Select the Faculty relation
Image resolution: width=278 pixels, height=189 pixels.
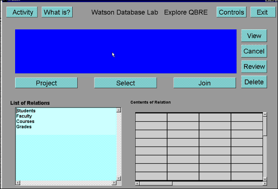tap(24, 116)
